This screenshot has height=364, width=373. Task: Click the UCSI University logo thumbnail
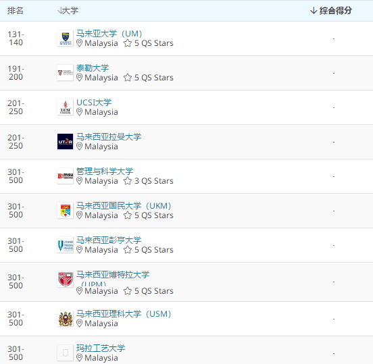pos(65,107)
